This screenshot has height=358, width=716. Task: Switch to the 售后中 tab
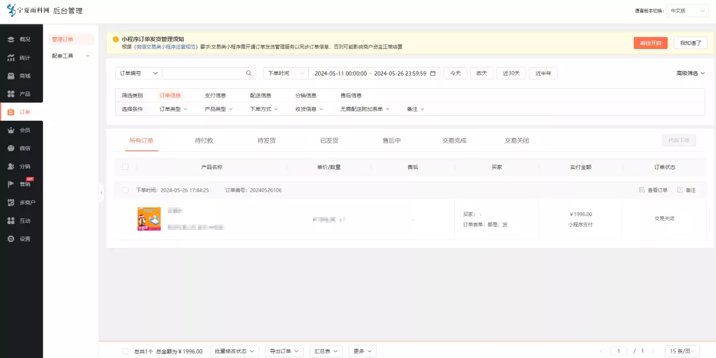(x=392, y=141)
